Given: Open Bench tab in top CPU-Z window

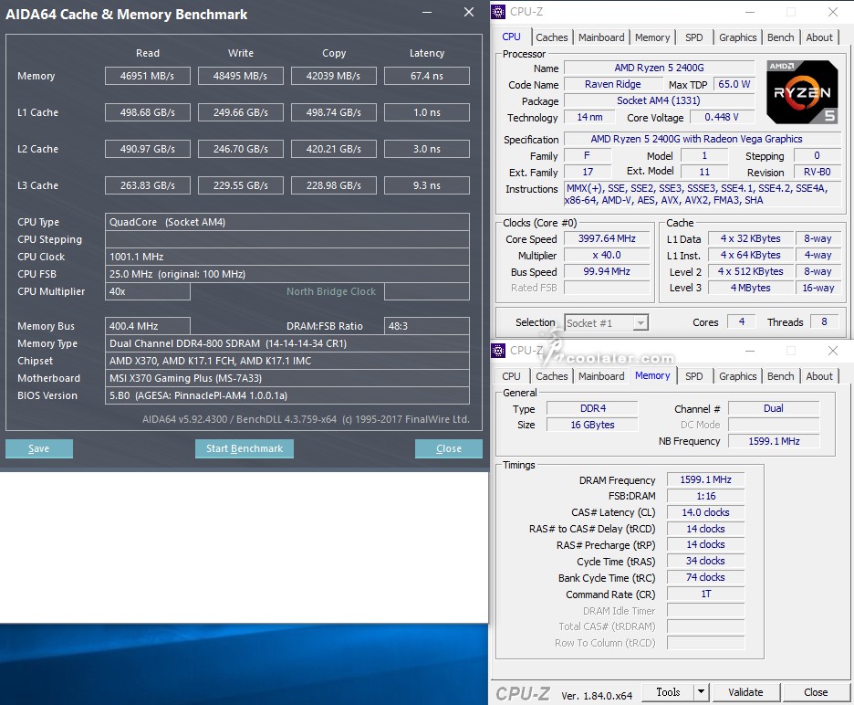Looking at the screenshot, I should (780, 37).
